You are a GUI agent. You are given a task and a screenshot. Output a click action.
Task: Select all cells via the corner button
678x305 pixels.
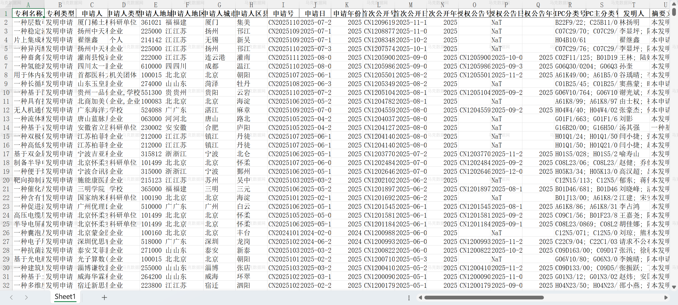coord(6,5)
